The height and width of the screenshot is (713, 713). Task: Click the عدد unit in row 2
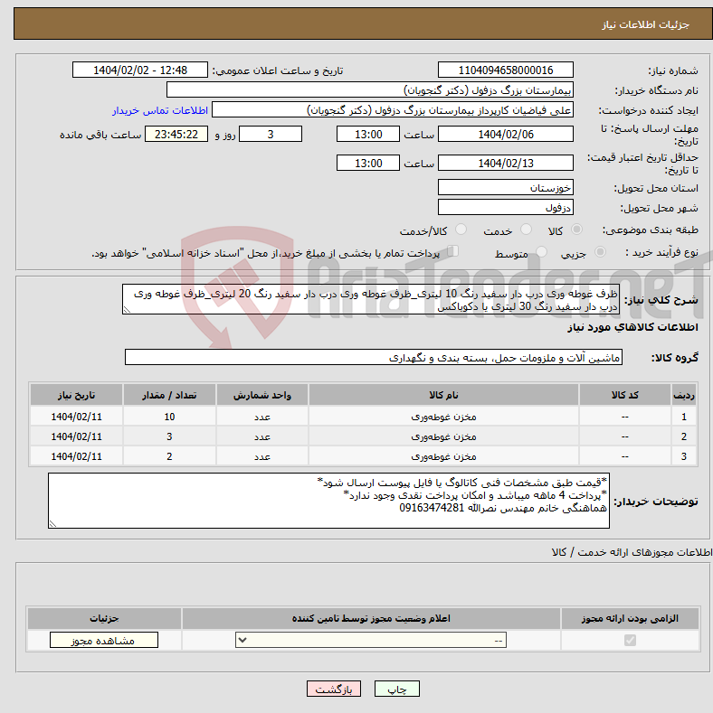click(x=262, y=436)
